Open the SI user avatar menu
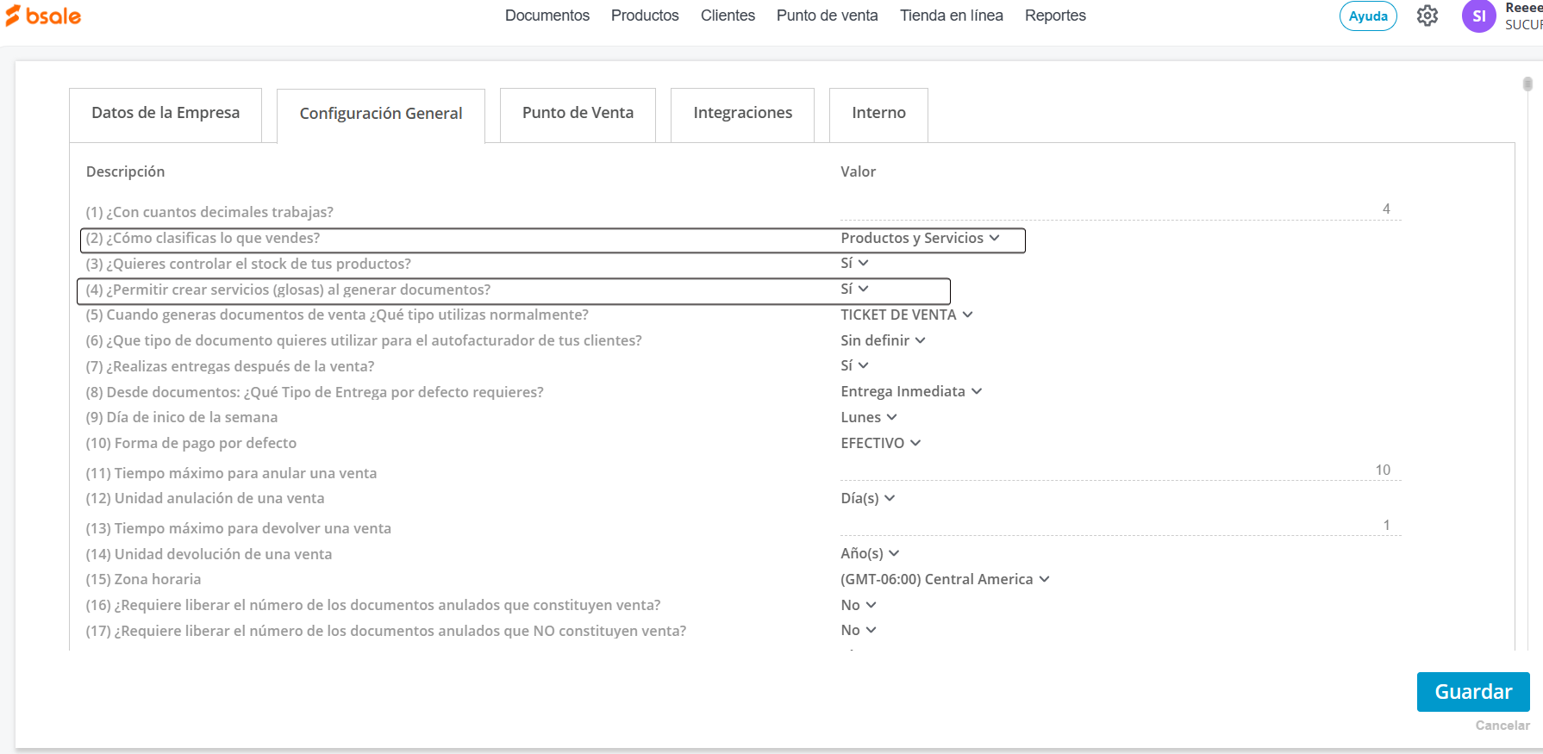Viewport: 1543px width, 754px height. click(1478, 16)
